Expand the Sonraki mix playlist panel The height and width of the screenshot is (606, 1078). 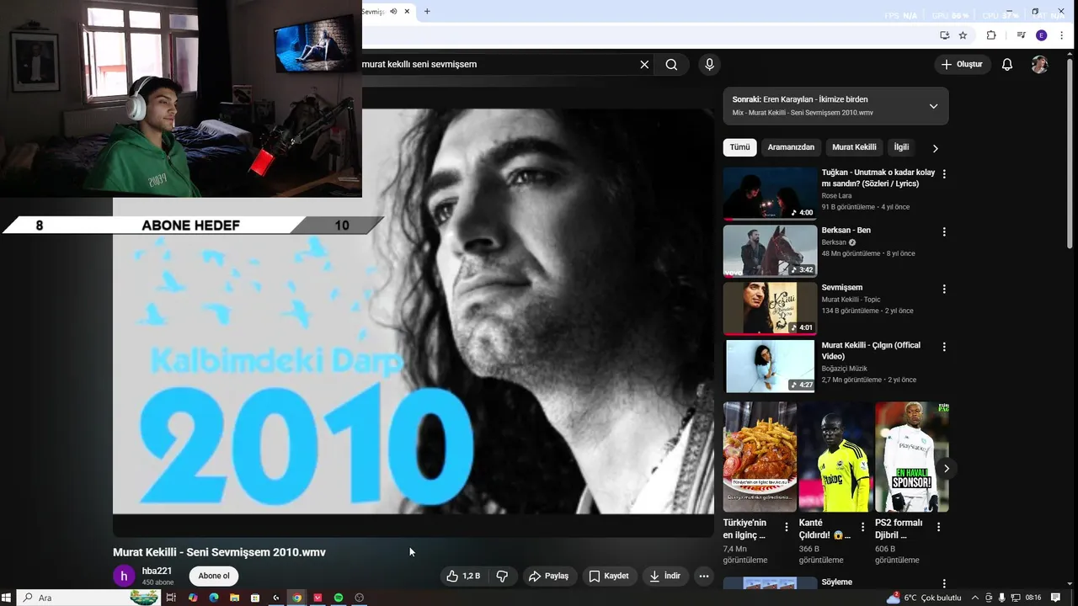pyautogui.click(x=933, y=106)
